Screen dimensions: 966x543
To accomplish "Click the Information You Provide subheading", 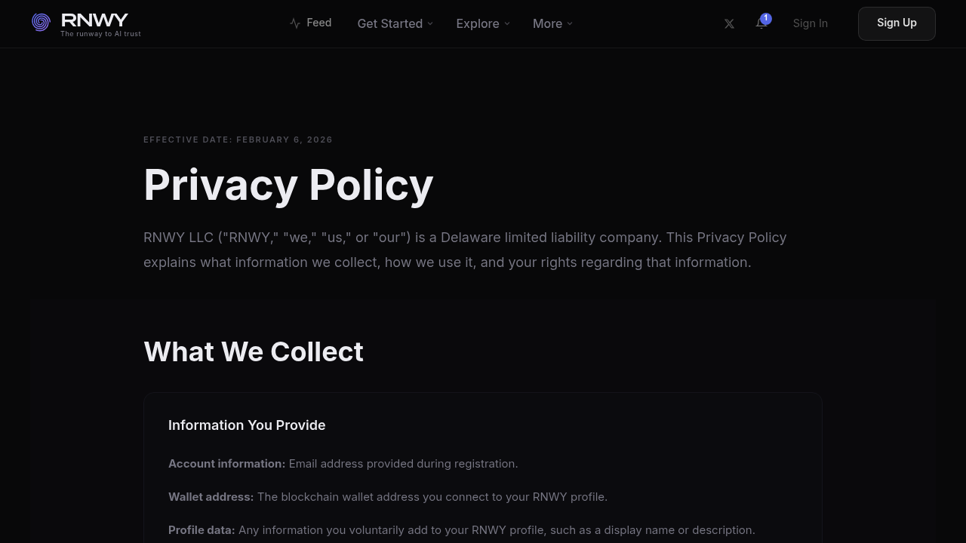I will 247,425.
